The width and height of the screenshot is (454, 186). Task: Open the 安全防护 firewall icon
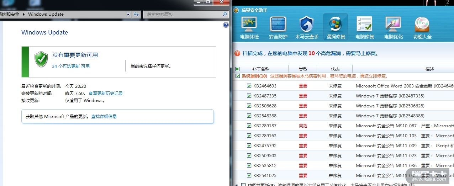[x=278, y=27]
